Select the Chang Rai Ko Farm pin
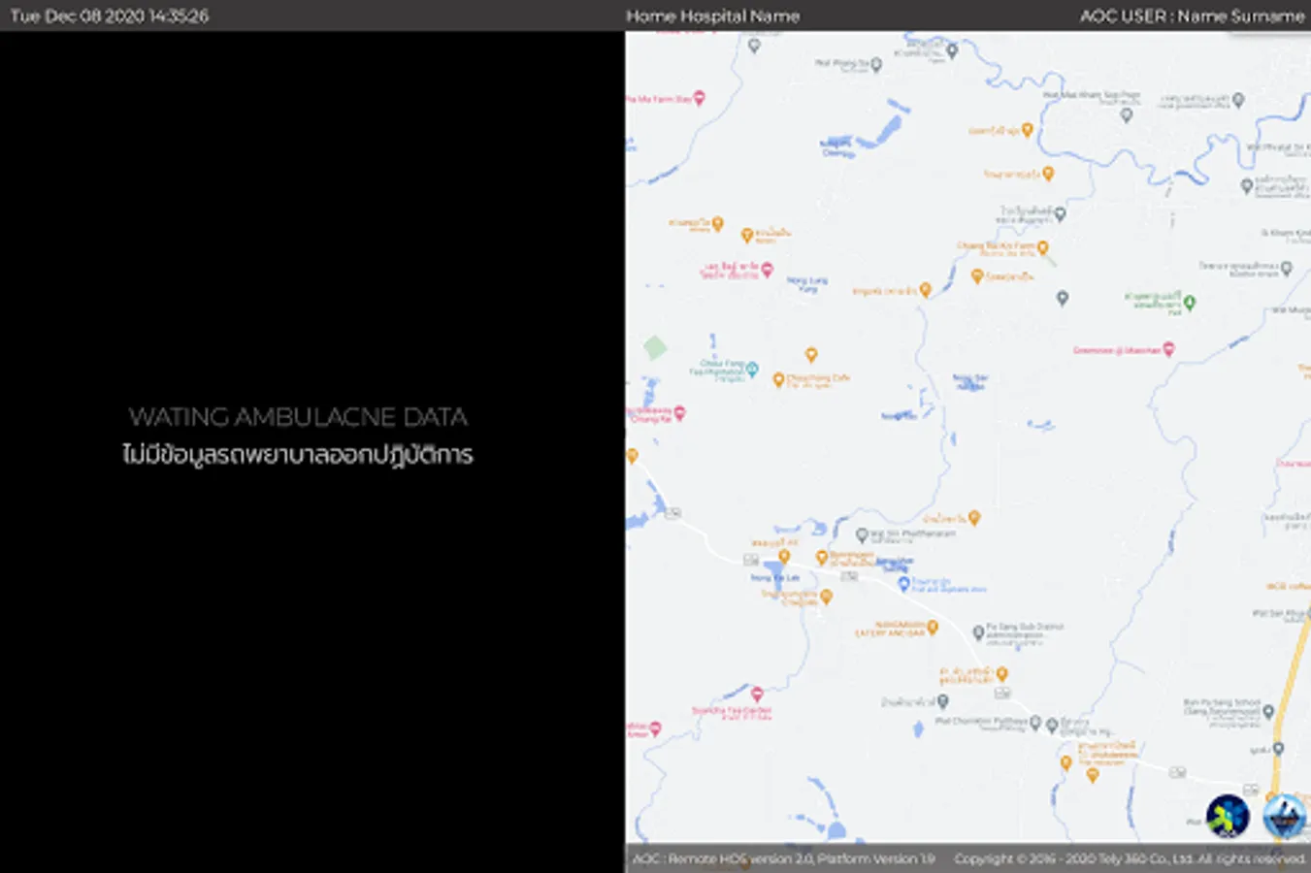Screen dimensions: 1311x873 tap(1043, 248)
